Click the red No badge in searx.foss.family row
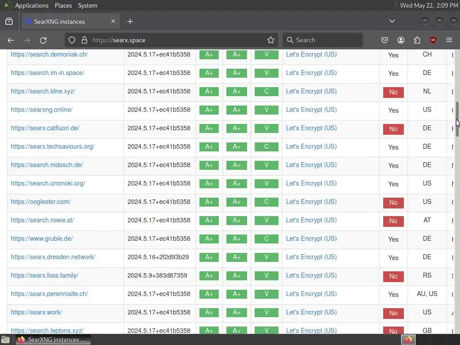The image size is (460, 345). pos(394,276)
